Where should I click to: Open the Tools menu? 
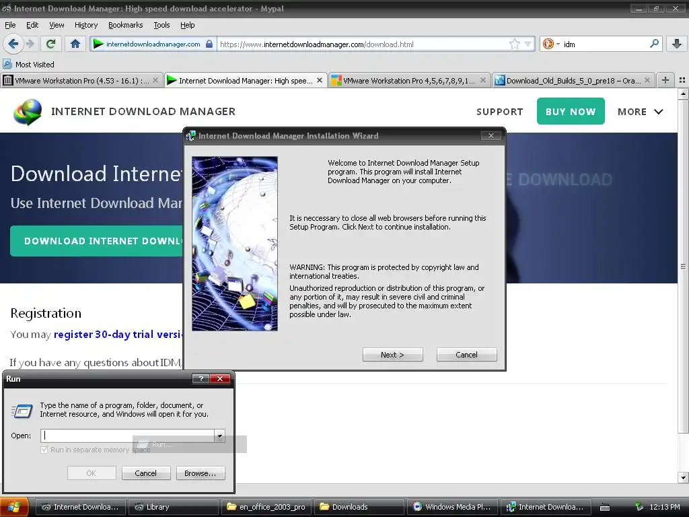click(161, 25)
